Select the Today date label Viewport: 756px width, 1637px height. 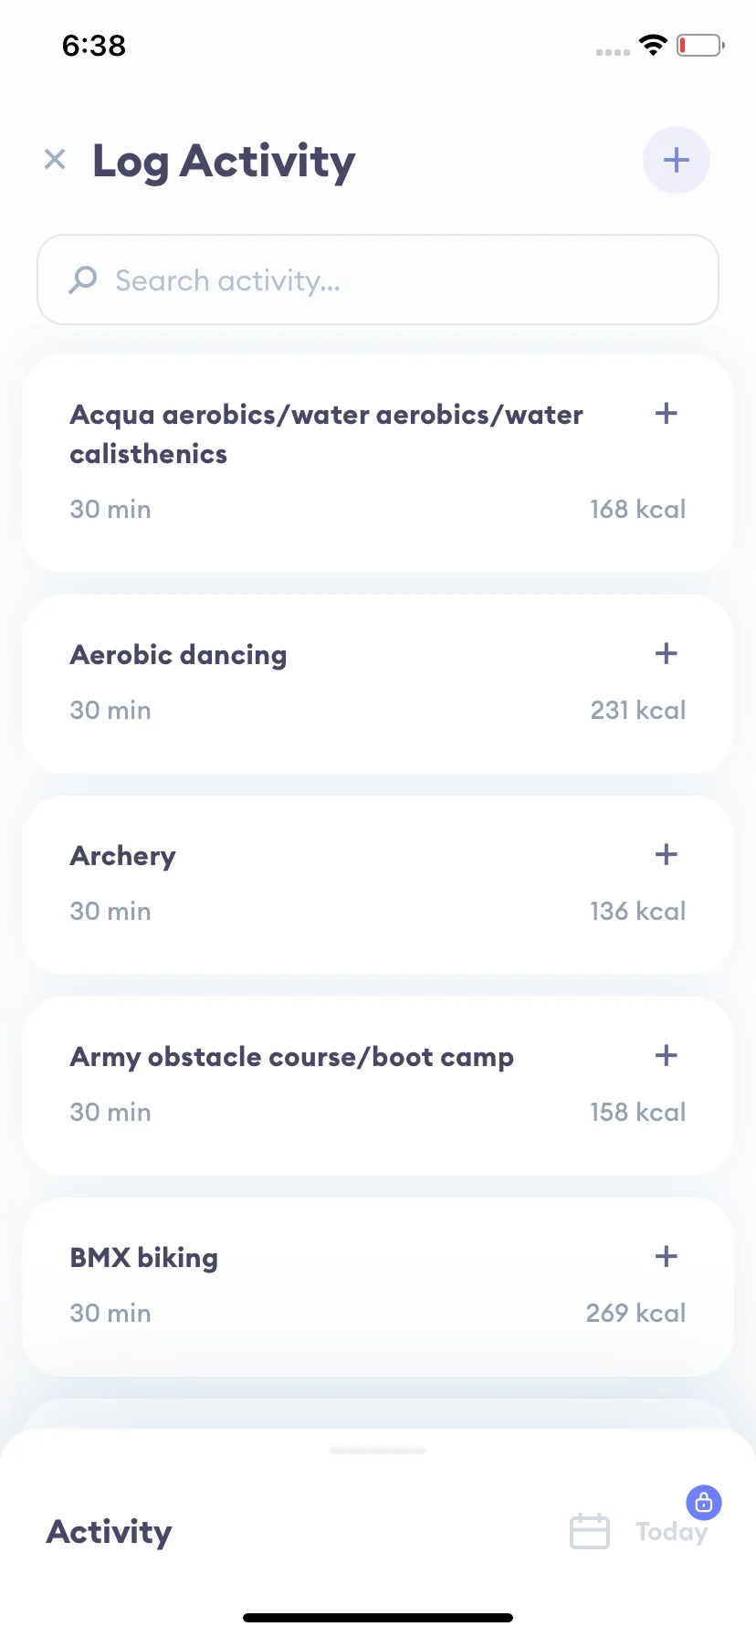click(x=671, y=1532)
